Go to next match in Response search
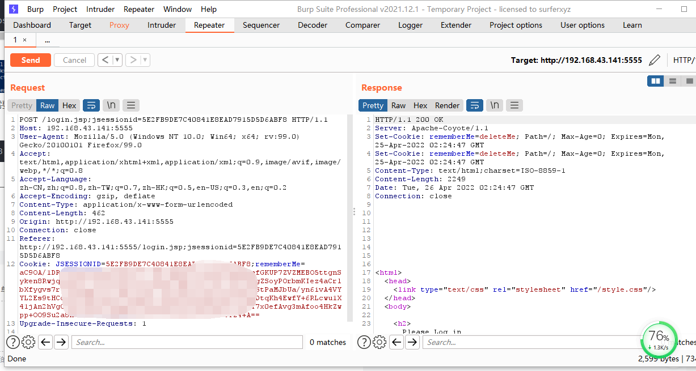 pyautogui.click(x=412, y=342)
